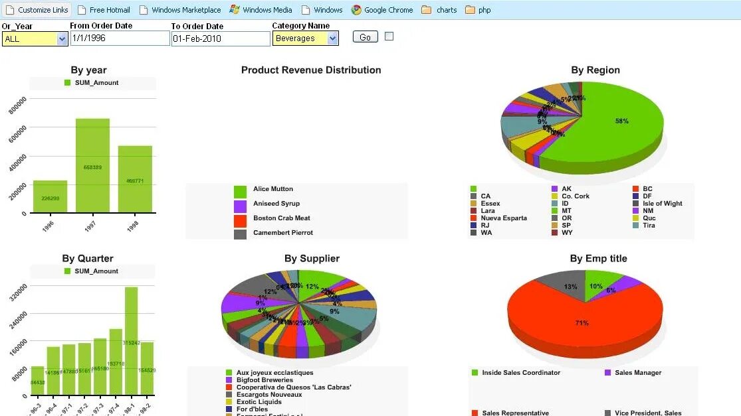
Task: Click the To Order Date input field
Action: tap(219, 38)
